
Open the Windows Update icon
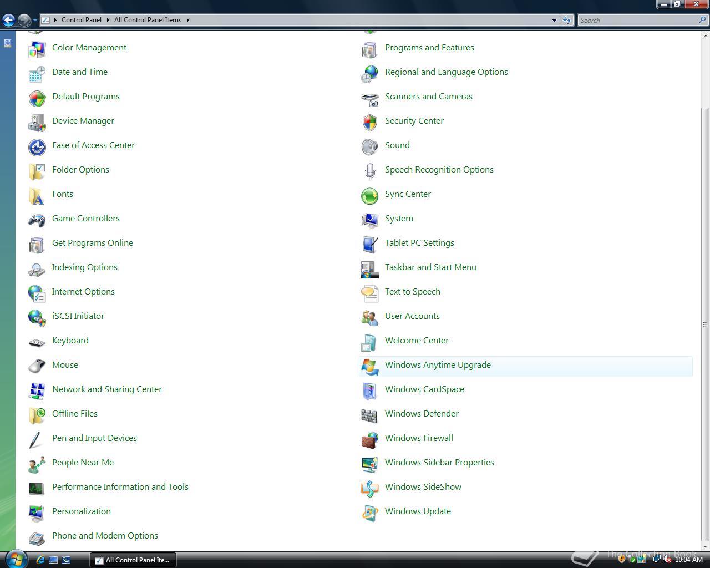coord(369,513)
